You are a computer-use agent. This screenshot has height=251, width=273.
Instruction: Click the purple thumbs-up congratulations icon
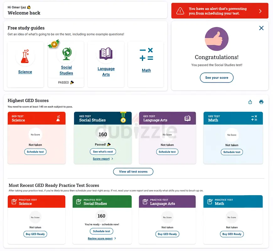point(217,39)
